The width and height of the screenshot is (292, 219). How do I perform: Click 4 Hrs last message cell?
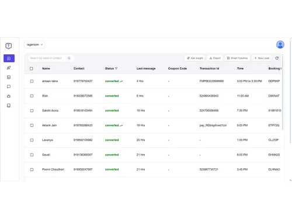(140, 81)
